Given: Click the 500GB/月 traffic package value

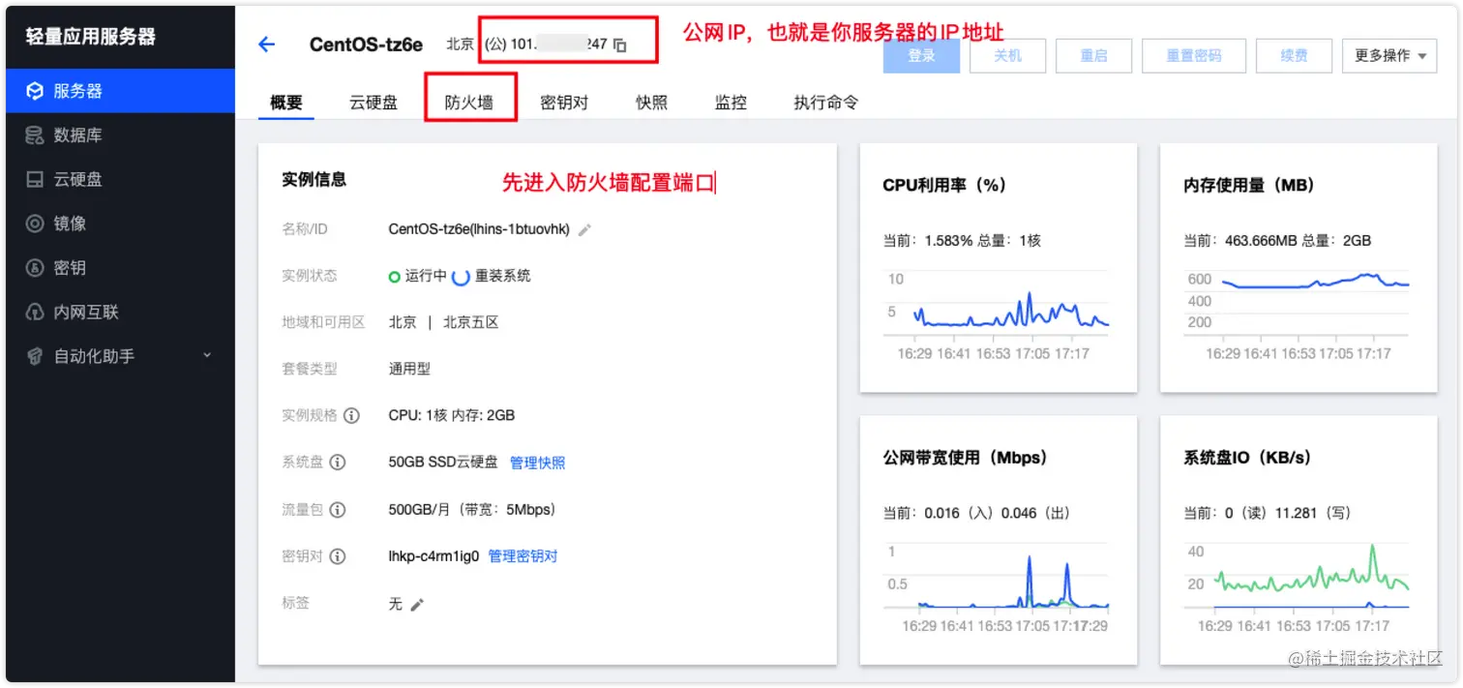Looking at the screenshot, I should pos(472,509).
